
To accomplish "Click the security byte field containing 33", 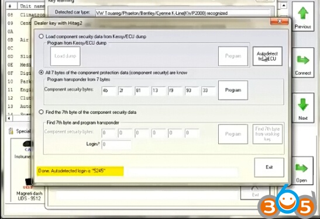I will point(208,91).
